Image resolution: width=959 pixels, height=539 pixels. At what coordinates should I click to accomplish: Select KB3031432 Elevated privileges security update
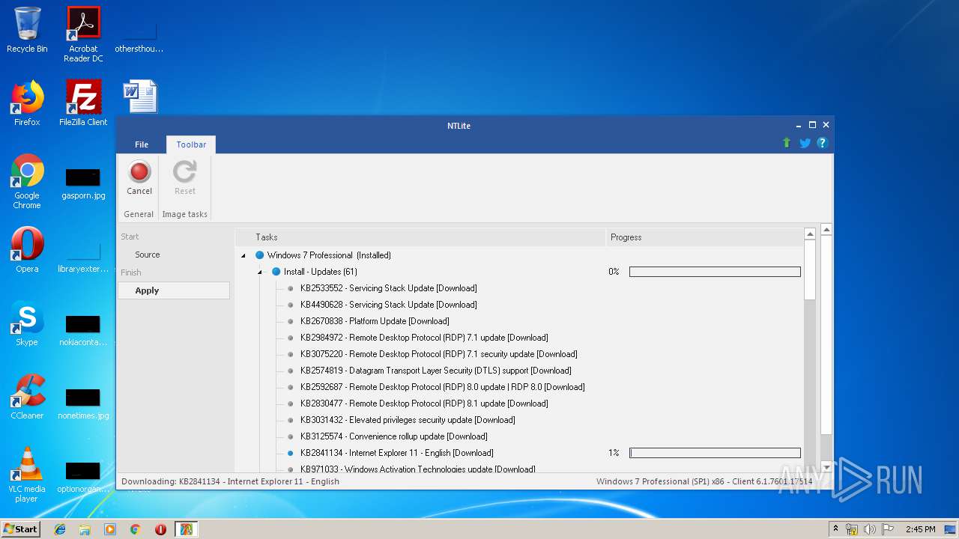point(408,420)
